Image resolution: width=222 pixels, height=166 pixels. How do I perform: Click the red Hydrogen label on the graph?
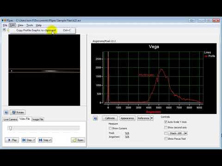coord(146,75)
